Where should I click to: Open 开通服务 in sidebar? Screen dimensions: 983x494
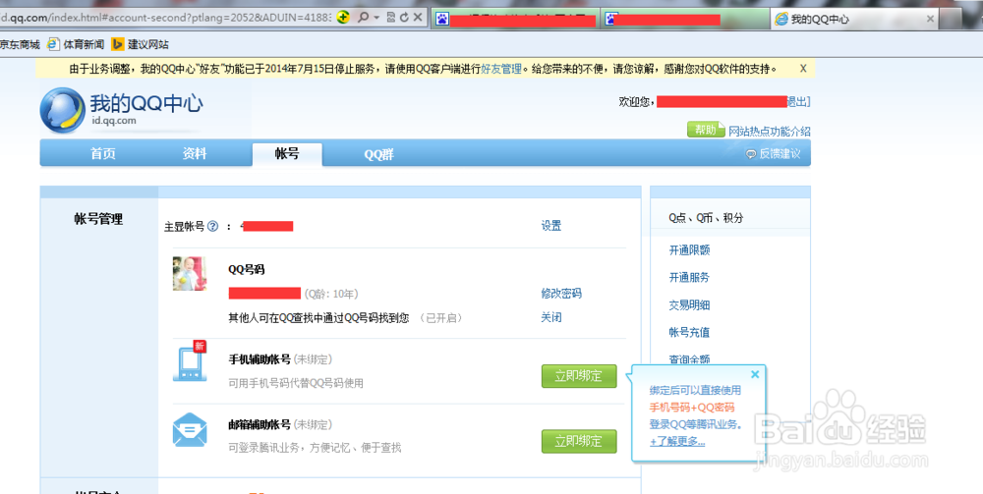click(x=689, y=277)
